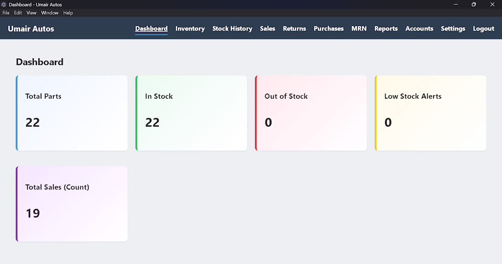Open the File menu
Viewport: 502px width, 264px height.
[6, 13]
